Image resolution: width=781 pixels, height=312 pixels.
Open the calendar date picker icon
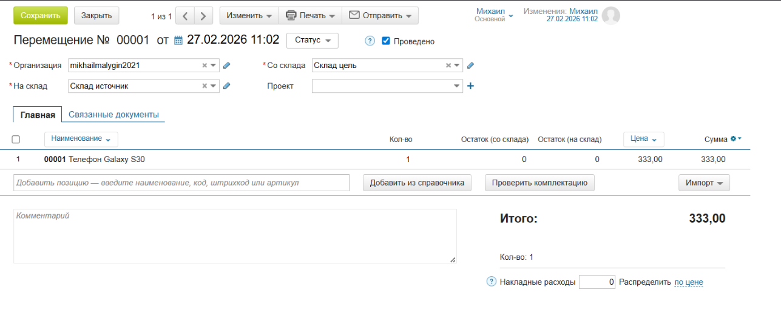pyautogui.click(x=178, y=41)
